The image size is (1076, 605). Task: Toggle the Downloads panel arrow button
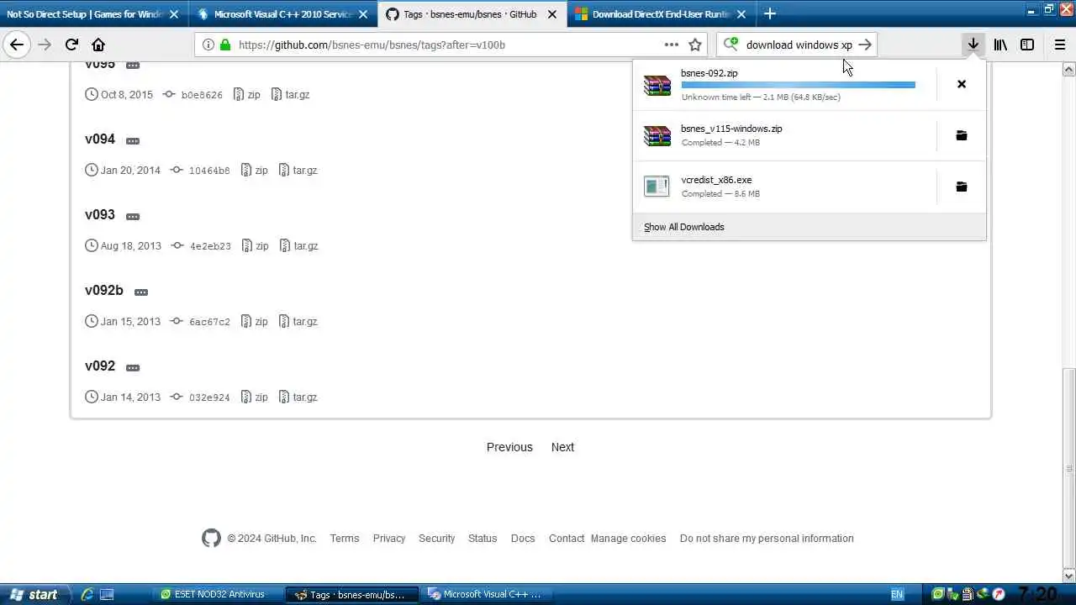[x=973, y=45]
